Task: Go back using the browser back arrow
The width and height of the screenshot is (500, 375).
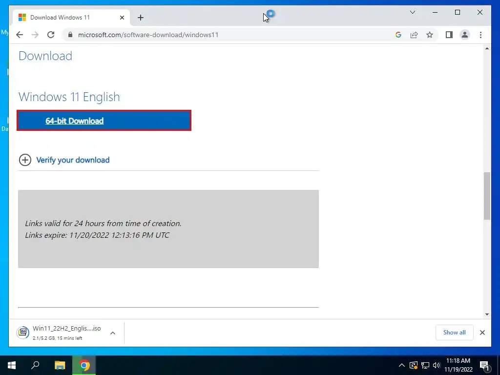Action: pos(20,35)
